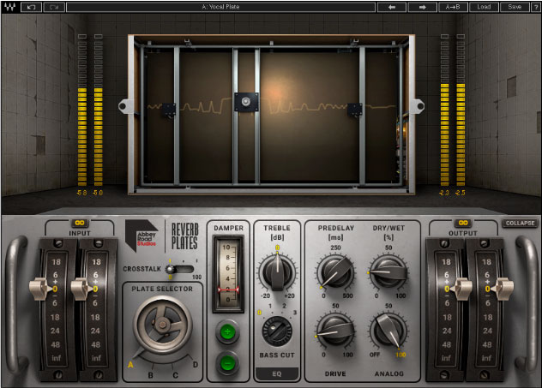
Task: Click the output peak value -2.3
Action: pyautogui.click(x=444, y=193)
